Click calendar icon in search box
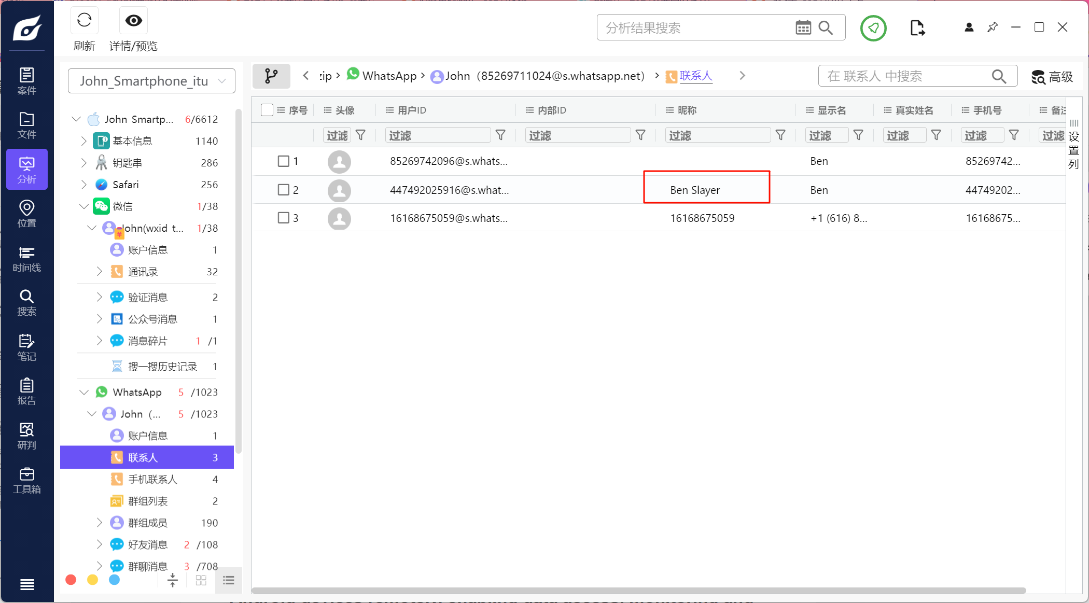 (x=803, y=27)
